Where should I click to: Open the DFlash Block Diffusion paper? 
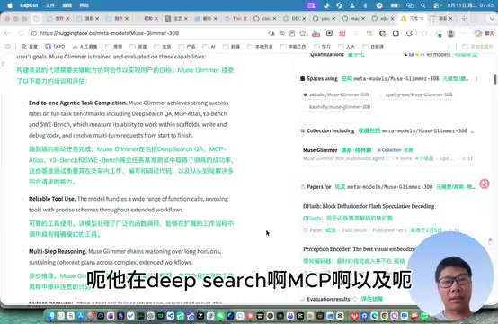click(369, 206)
